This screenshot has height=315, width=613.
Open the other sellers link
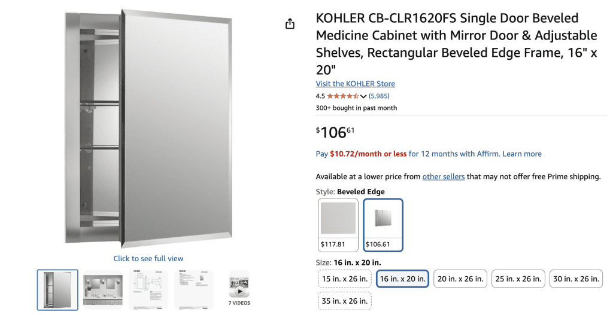click(444, 176)
